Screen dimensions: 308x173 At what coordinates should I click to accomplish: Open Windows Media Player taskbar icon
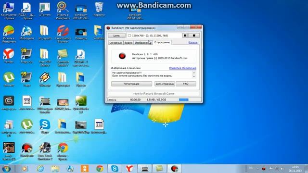click(25, 169)
